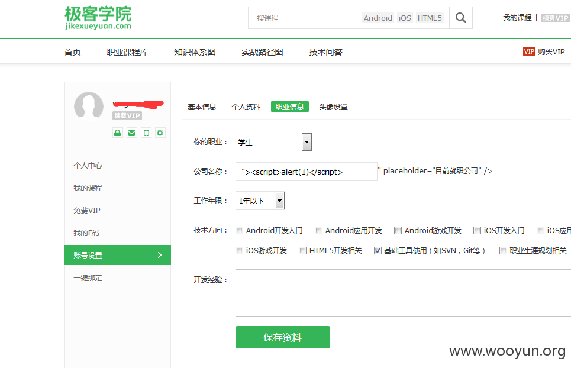Toggle the cut-off iOS应用 checkbox

click(x=540, y=230)
